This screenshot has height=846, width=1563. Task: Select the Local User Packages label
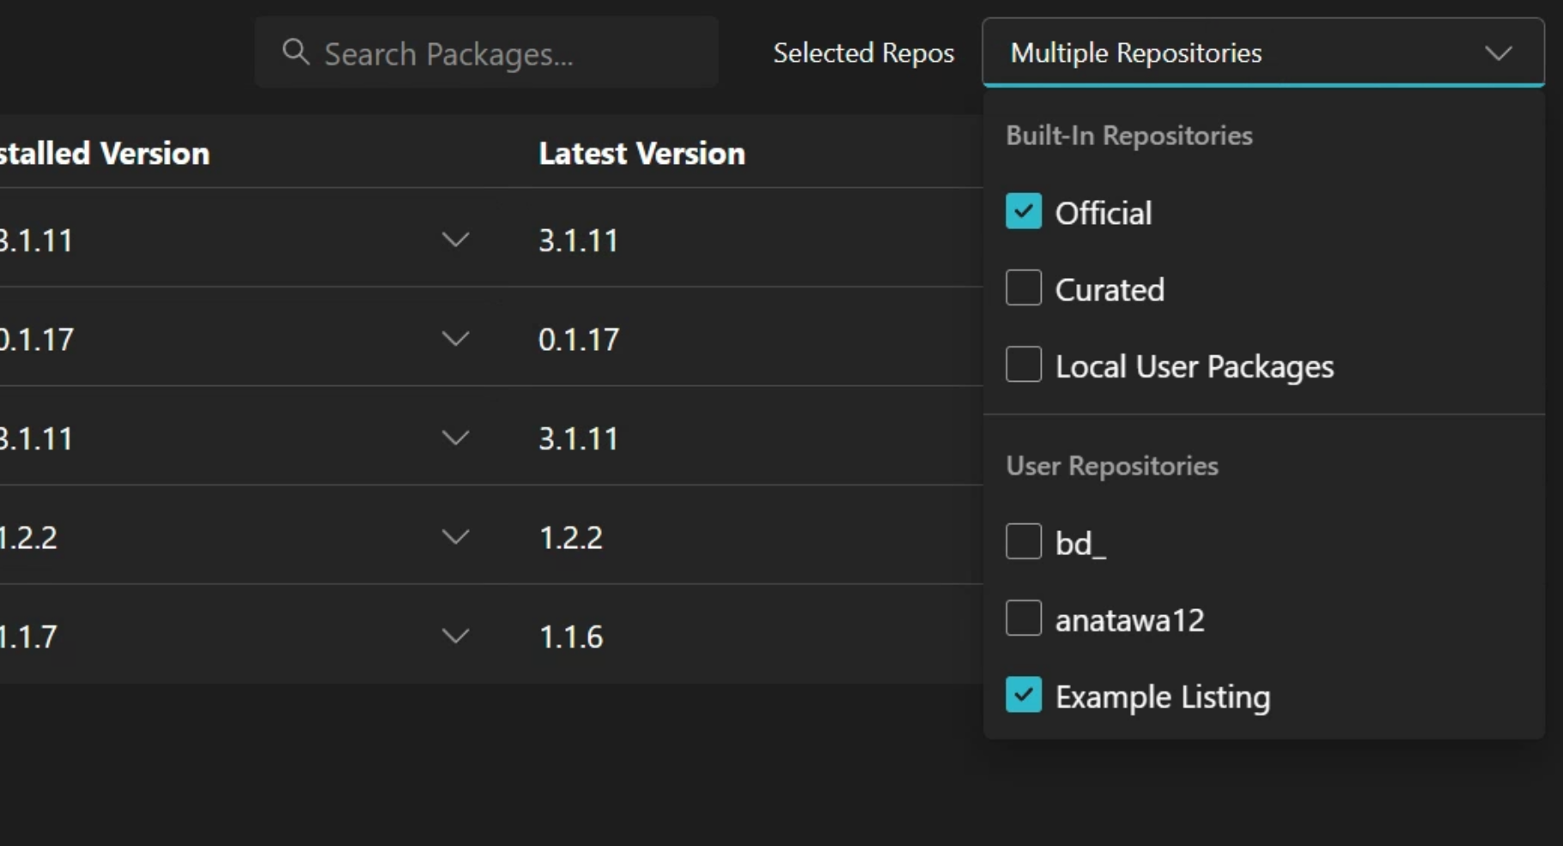(x=1195, y=366)
